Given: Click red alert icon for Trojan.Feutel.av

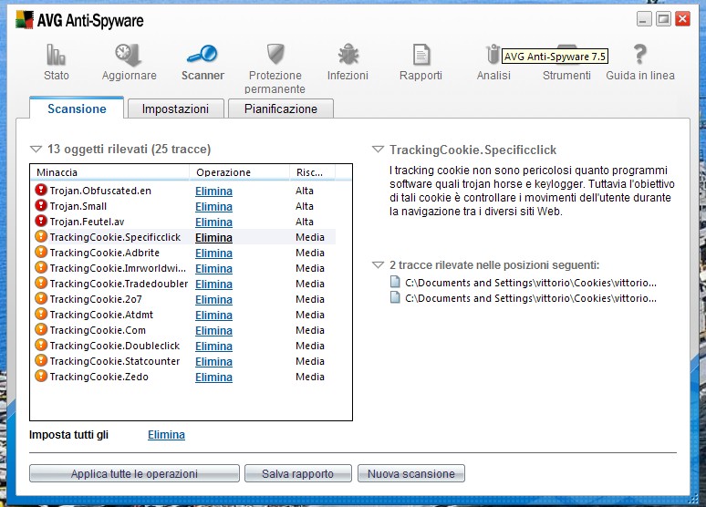Looking at the screenshot, I should click(x=41, y=221).
